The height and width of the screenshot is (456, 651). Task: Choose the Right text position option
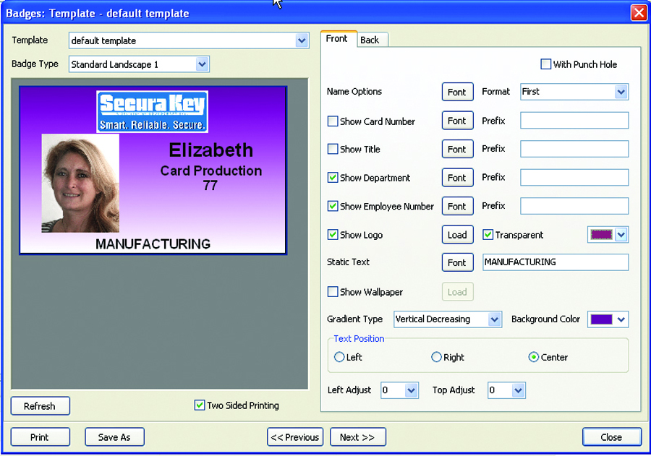coord(436,357)
